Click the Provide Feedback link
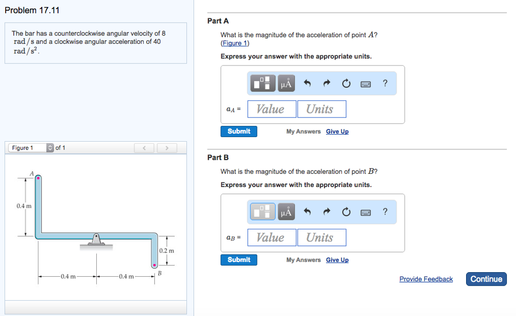The height and width of the screenshot is (316, 516). [426, 279]
